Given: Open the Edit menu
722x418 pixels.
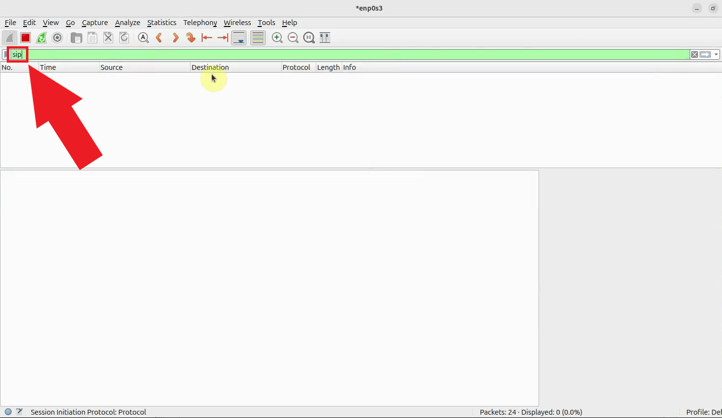Looking at the screenshot, I should [29, 23].
